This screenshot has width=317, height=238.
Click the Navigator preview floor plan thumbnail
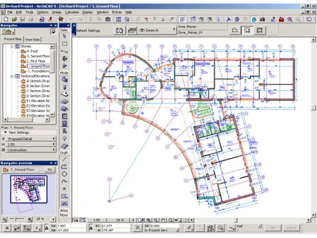coord(29,189)
